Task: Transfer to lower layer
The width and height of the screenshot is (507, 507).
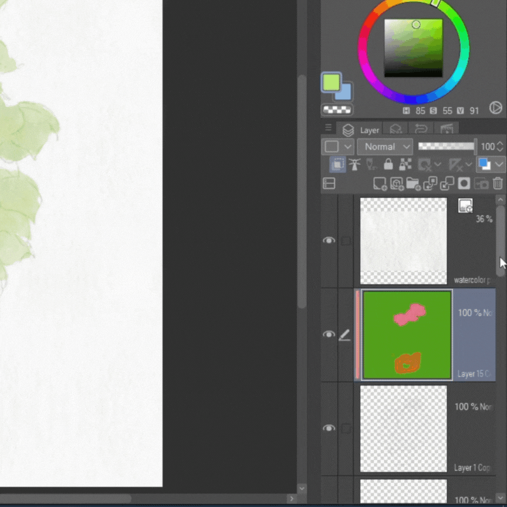Action: [430, 183]
